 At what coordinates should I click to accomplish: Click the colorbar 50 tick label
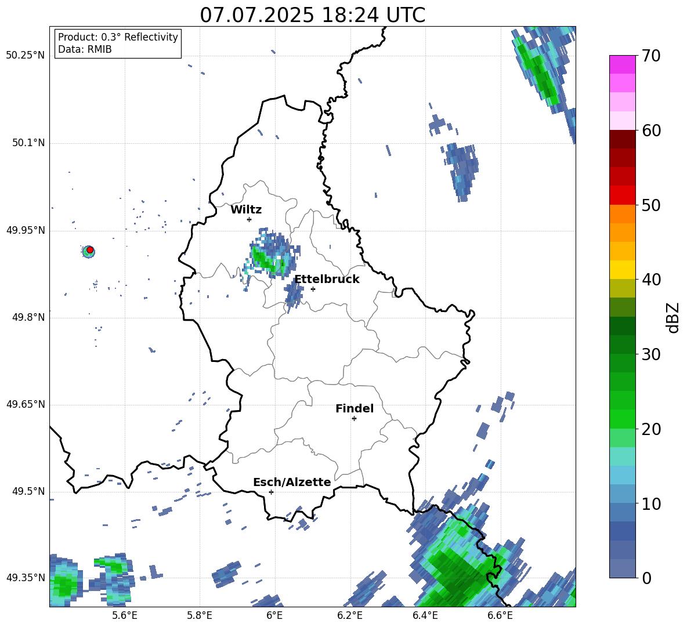click(x=651, y=205)
